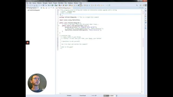
Task: Click the magnifier Quick Access search icon
Action: pos(137,5)
